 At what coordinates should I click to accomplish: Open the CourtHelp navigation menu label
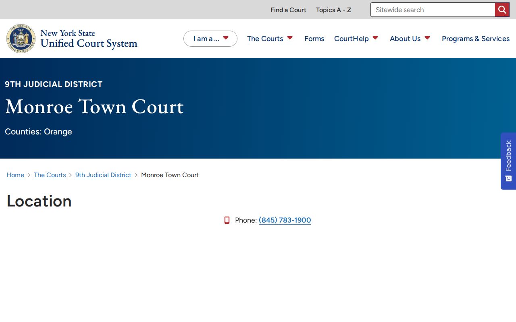pyautogui.click(x=352, y=39)
